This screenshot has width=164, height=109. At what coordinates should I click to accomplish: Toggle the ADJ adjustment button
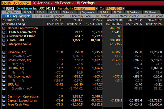(x=10, y=8)
